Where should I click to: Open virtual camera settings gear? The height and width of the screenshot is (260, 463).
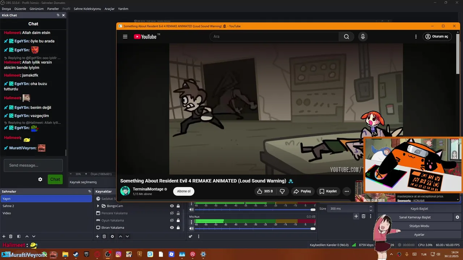tap(457, 217)
